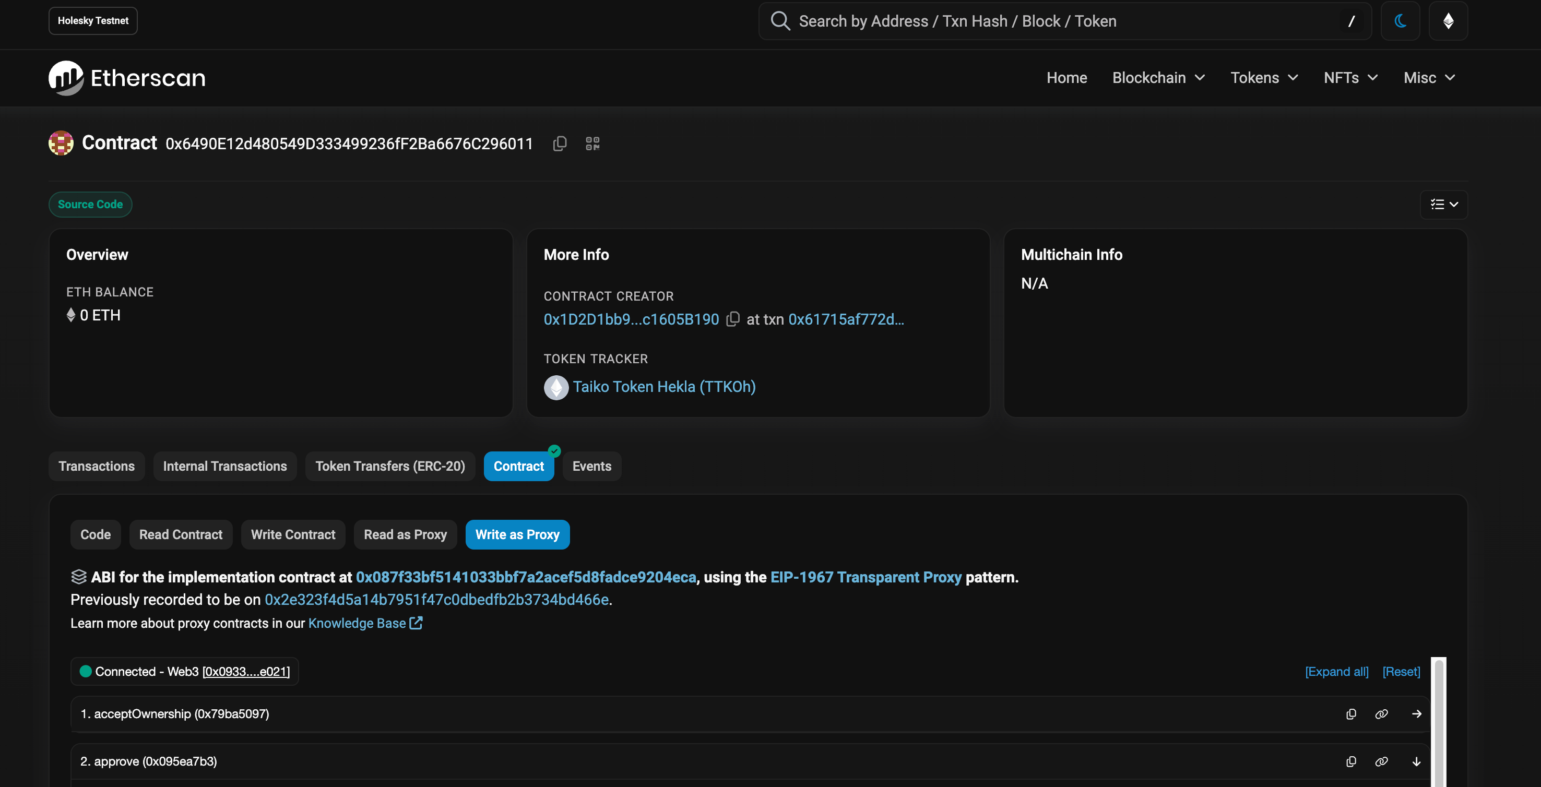Click the ETH diamond icon by balance
1541x787 pixels.
(70, 315)
